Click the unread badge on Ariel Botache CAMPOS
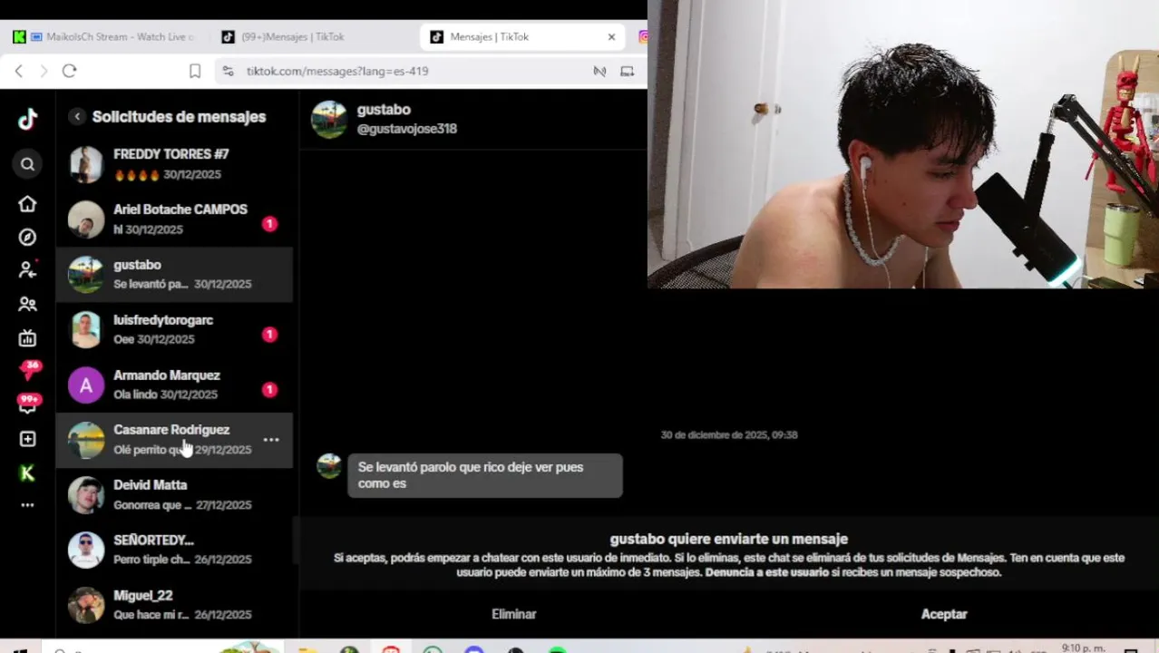 [269, 224]
